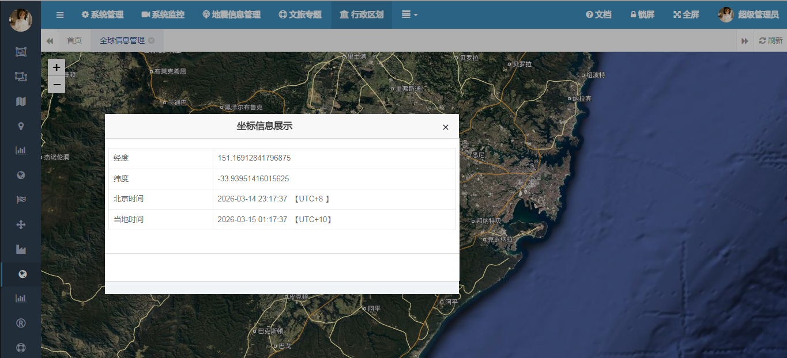Switch to the 首页 tab
This screenshot has height=358, width=787.
(74, 40)
